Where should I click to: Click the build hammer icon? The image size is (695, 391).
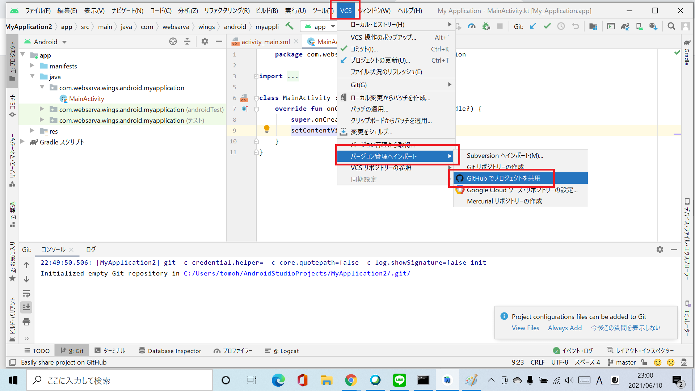[289, 26]
